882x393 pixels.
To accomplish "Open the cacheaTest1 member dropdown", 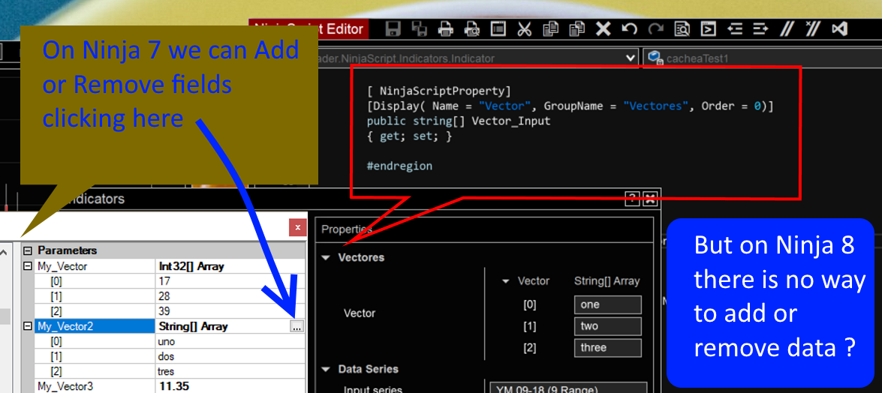I will click(762, 58).
